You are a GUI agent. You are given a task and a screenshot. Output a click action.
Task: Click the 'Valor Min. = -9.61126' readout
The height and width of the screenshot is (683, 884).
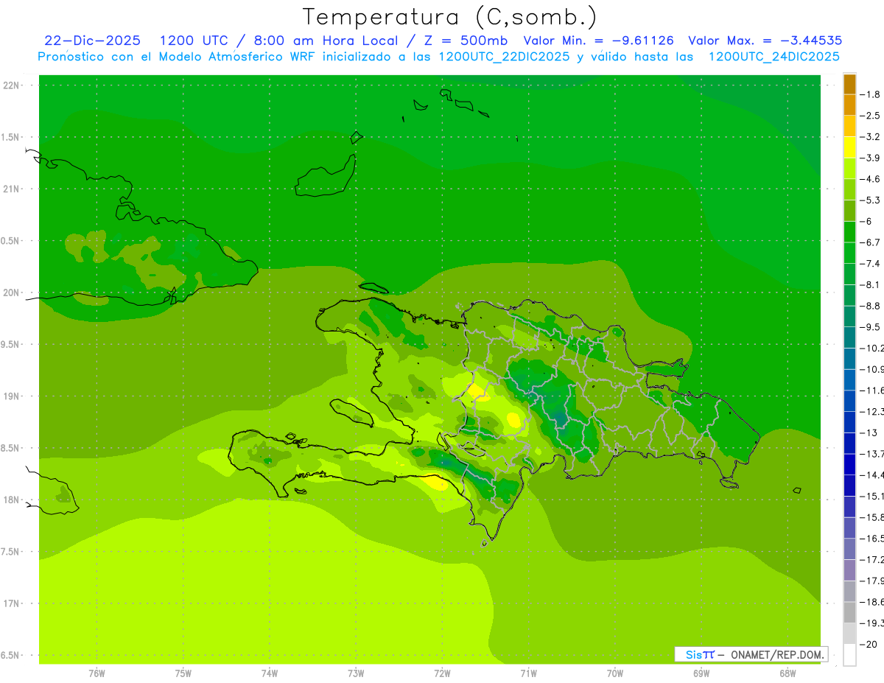click(x=598, y=41)
